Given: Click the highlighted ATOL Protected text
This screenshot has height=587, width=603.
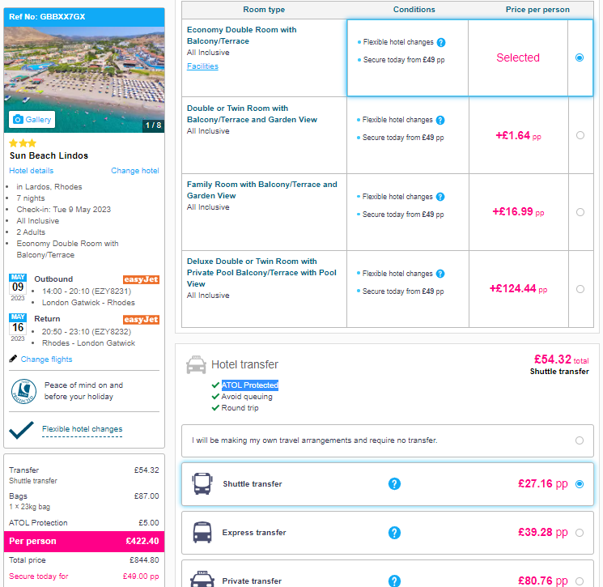Looking at the screenshot, I should (250, 385).
